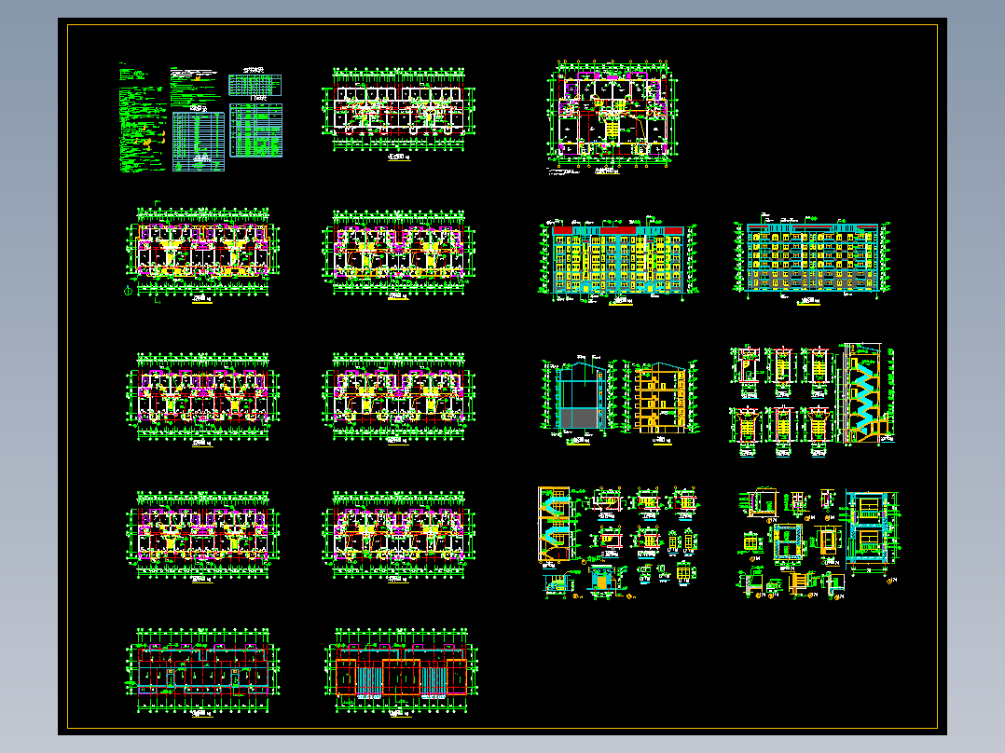Image resolution: width=1005 pixels, height=753 pixels.
Task: Select the small cyan table above the other tables
Action: pos(255,85)
